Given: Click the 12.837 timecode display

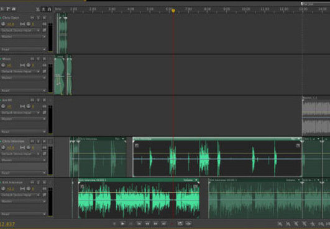Looking at the screenshot, I should pos(7,225).
